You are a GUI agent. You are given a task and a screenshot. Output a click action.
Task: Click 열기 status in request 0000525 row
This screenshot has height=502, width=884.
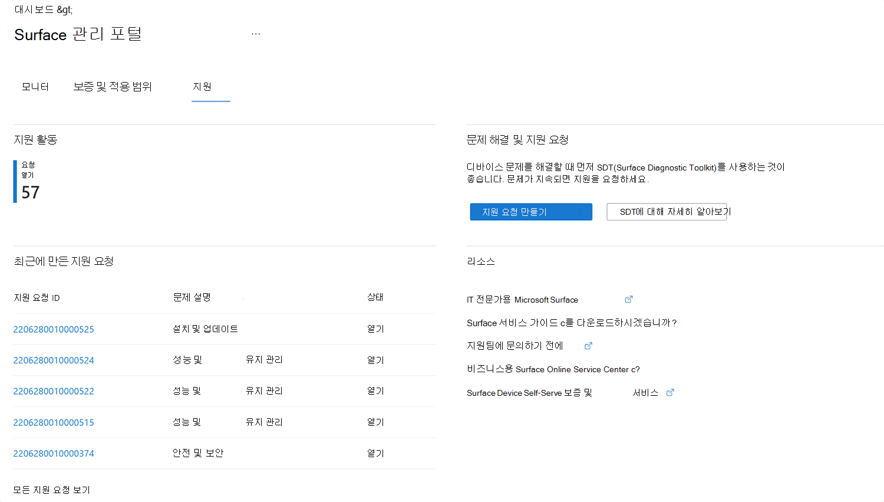375,329
